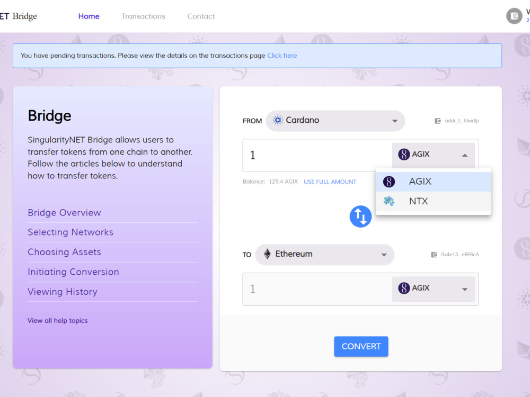Open the Initiating Conversion article
The image size is (530, 397).
pyautogui.click(x=73, y=272)
